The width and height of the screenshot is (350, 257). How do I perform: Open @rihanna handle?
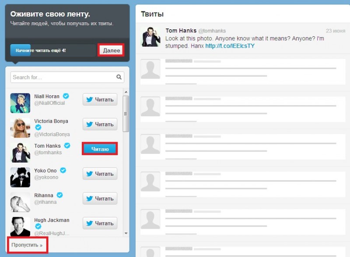[x=45, y=202]
